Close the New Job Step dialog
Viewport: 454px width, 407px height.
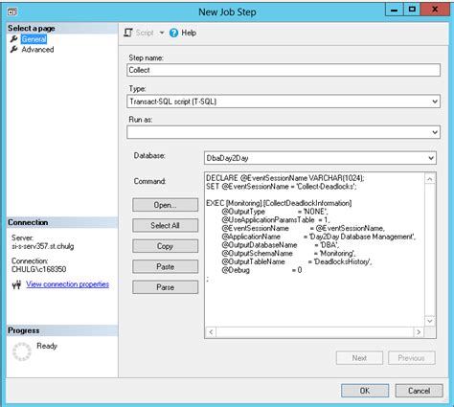click(x=435, y=10)
